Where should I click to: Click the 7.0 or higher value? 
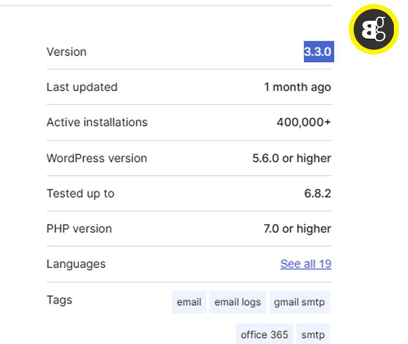[297, 229]
